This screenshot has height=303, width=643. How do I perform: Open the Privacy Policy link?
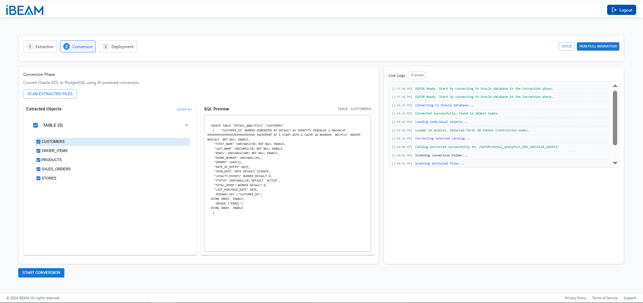(x=575, y=298)
